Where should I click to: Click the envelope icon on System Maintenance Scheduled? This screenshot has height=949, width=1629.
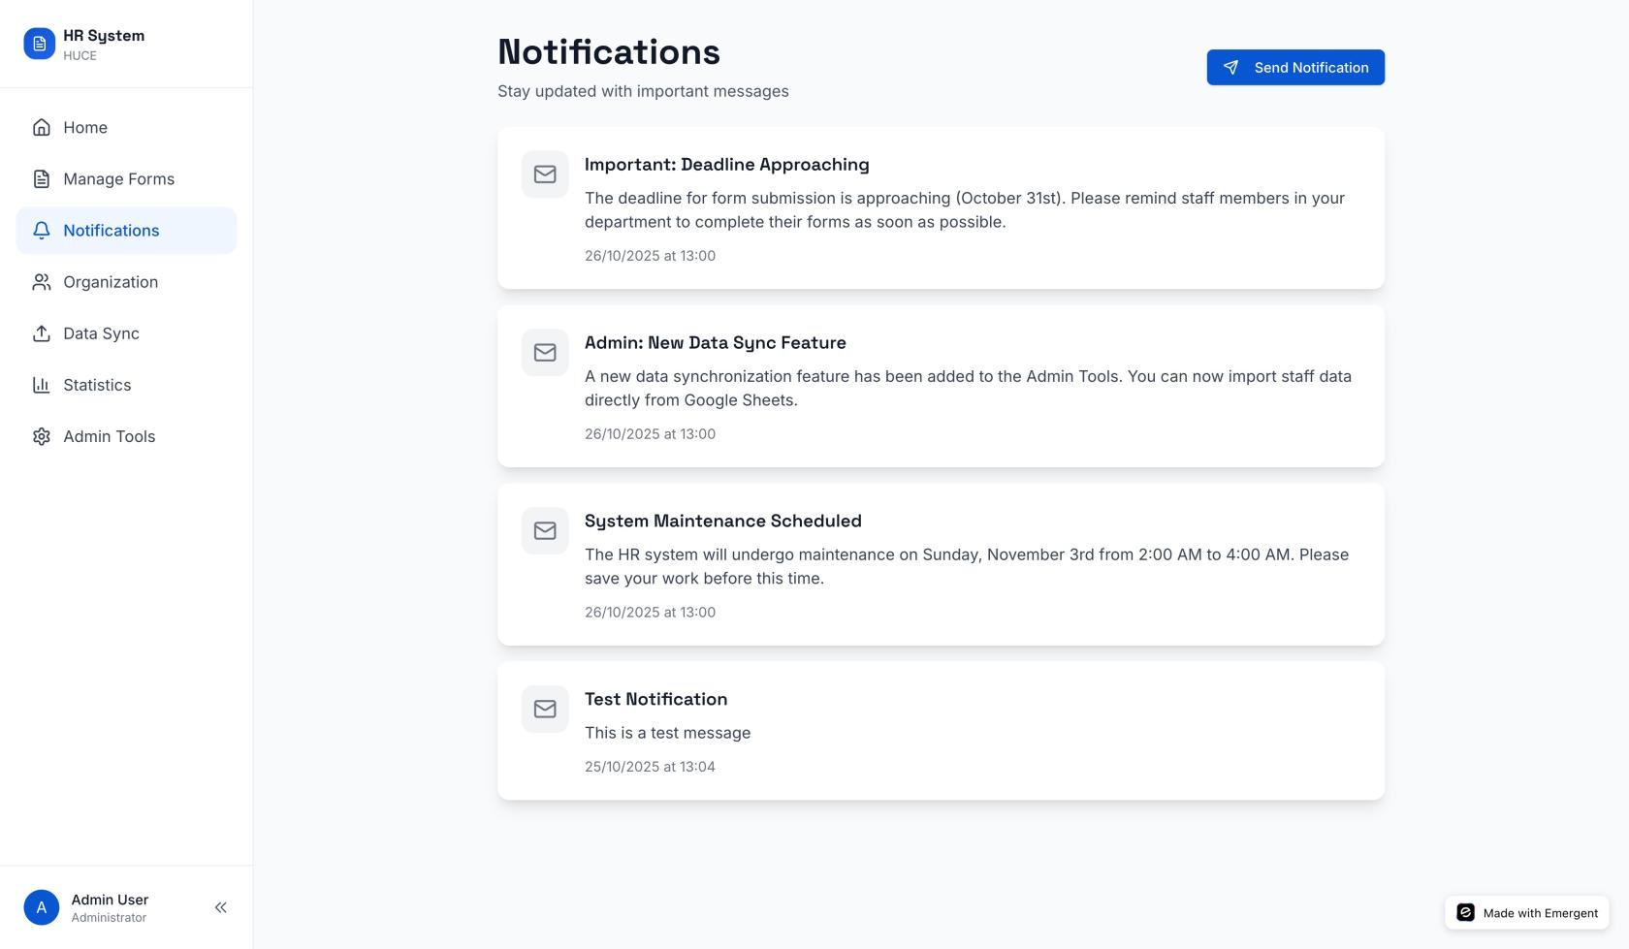[545, 531]
